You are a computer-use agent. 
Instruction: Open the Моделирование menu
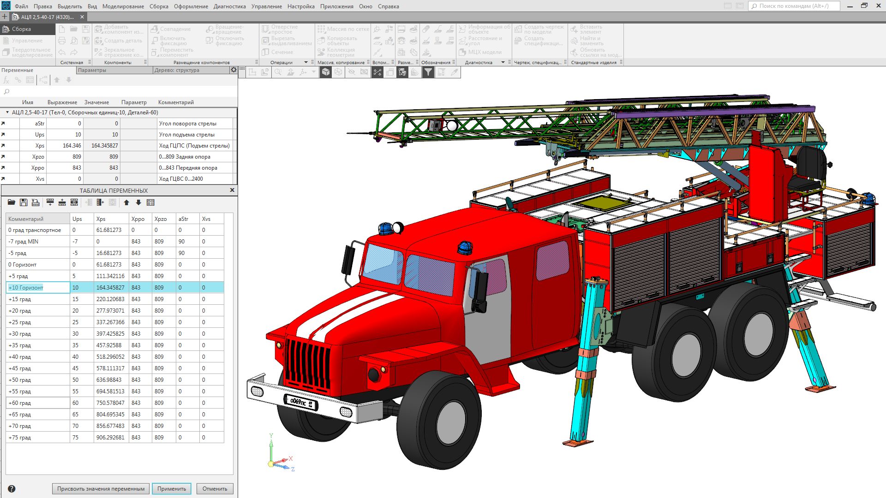(123, 6)
